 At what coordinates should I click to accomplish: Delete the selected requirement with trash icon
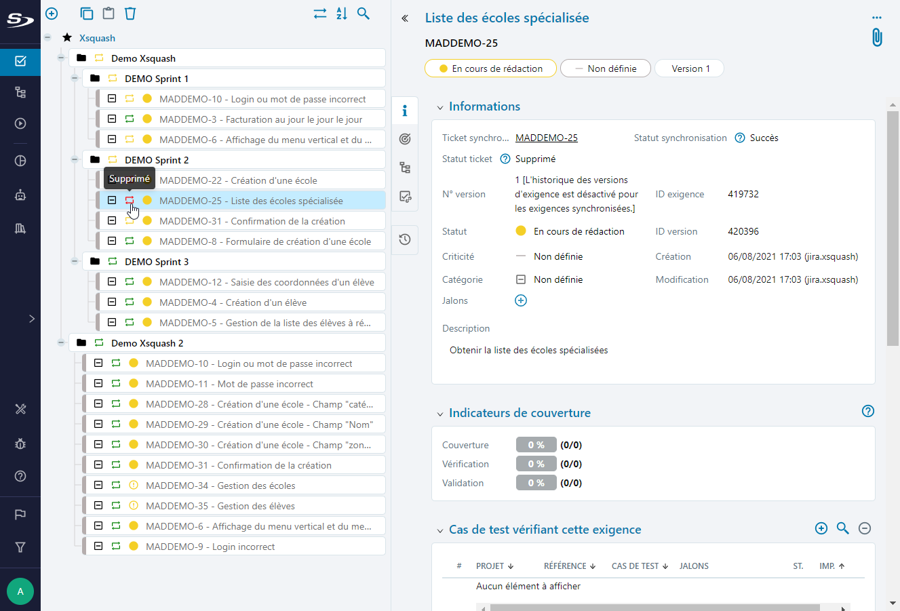point(130,13)
